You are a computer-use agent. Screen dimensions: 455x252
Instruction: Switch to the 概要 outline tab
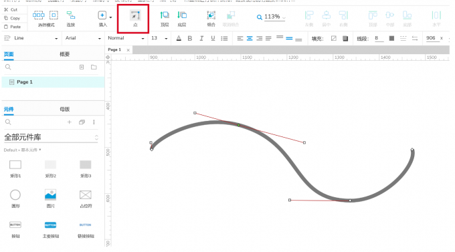pos(65,54)
